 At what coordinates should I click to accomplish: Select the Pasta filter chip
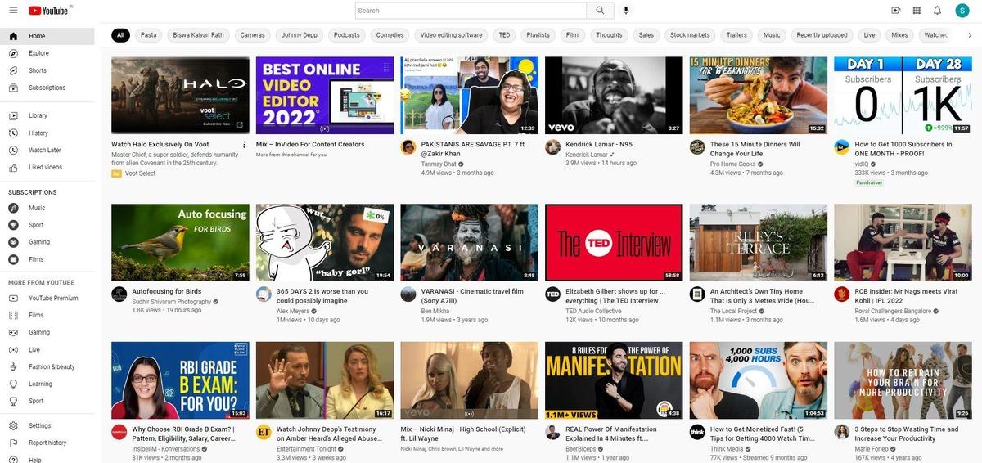point(148,35)
